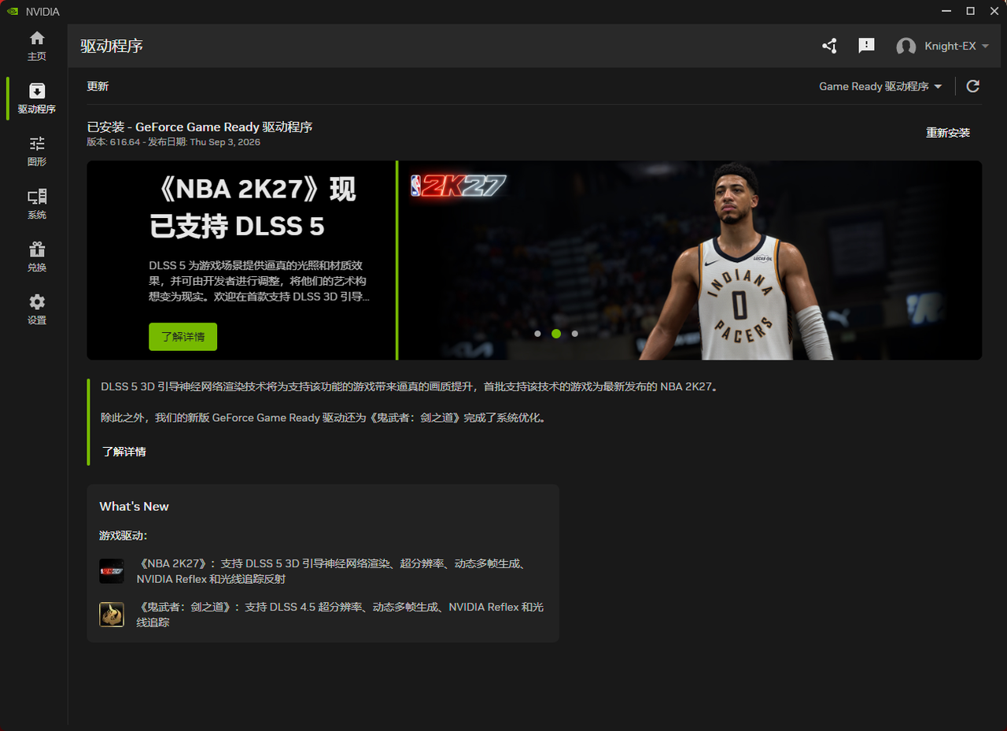This screenshot has height=731, width=1007.
Task: Close the NVIDIA window
Action: [x=995, y=11]
